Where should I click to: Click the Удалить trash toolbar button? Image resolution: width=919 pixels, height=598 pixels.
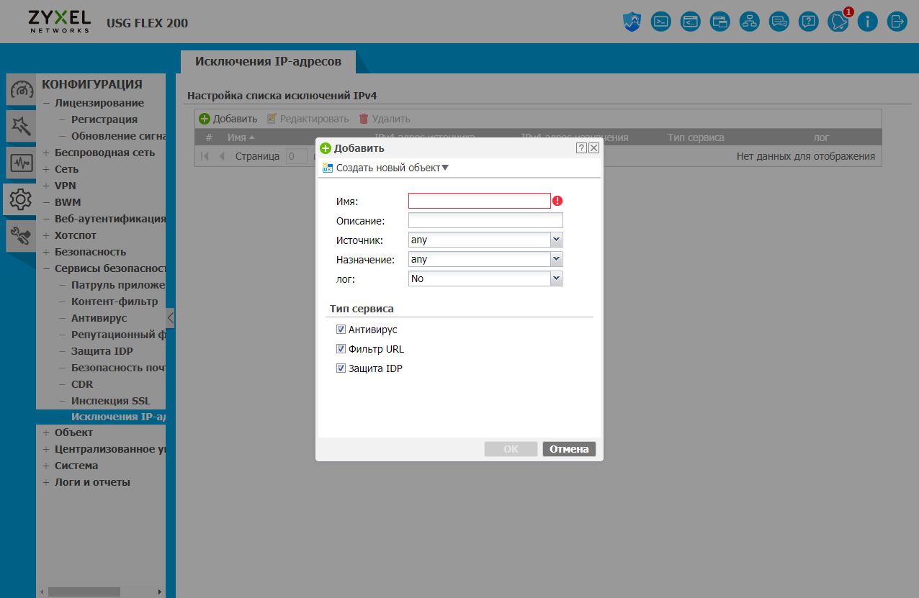click(385, 119)
